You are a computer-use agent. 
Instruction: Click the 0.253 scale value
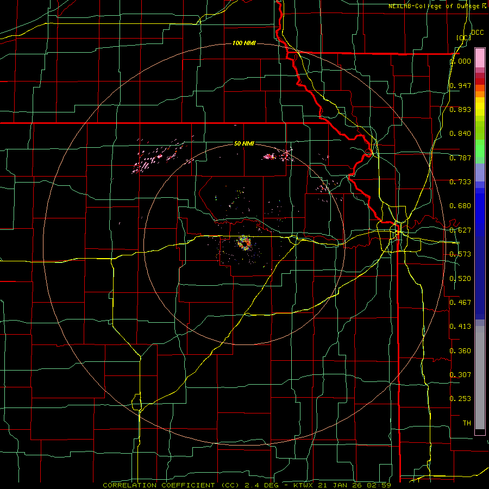pyautogui.click(x=460, y=399)
